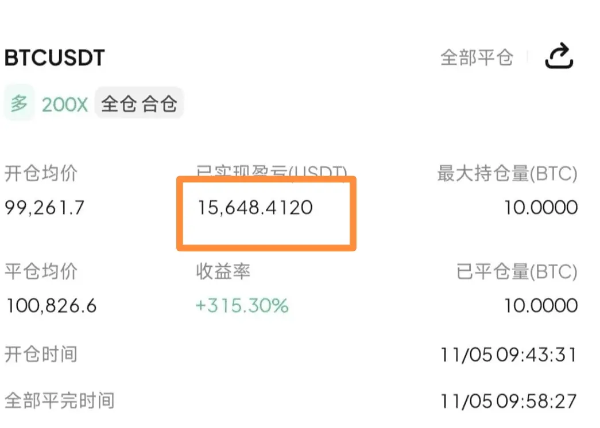The width and height of the screenshot is (600, 428).
Task: Tap the max position value 10.0000
Action: pyautogui.click(x=541, y=207)
